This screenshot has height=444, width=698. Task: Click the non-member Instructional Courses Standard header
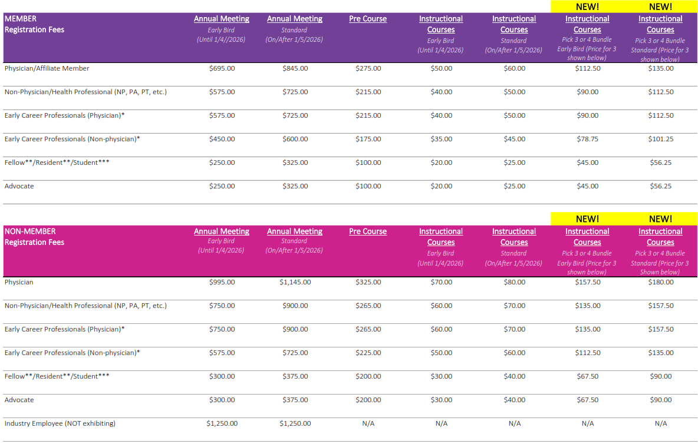pos(514,237)
